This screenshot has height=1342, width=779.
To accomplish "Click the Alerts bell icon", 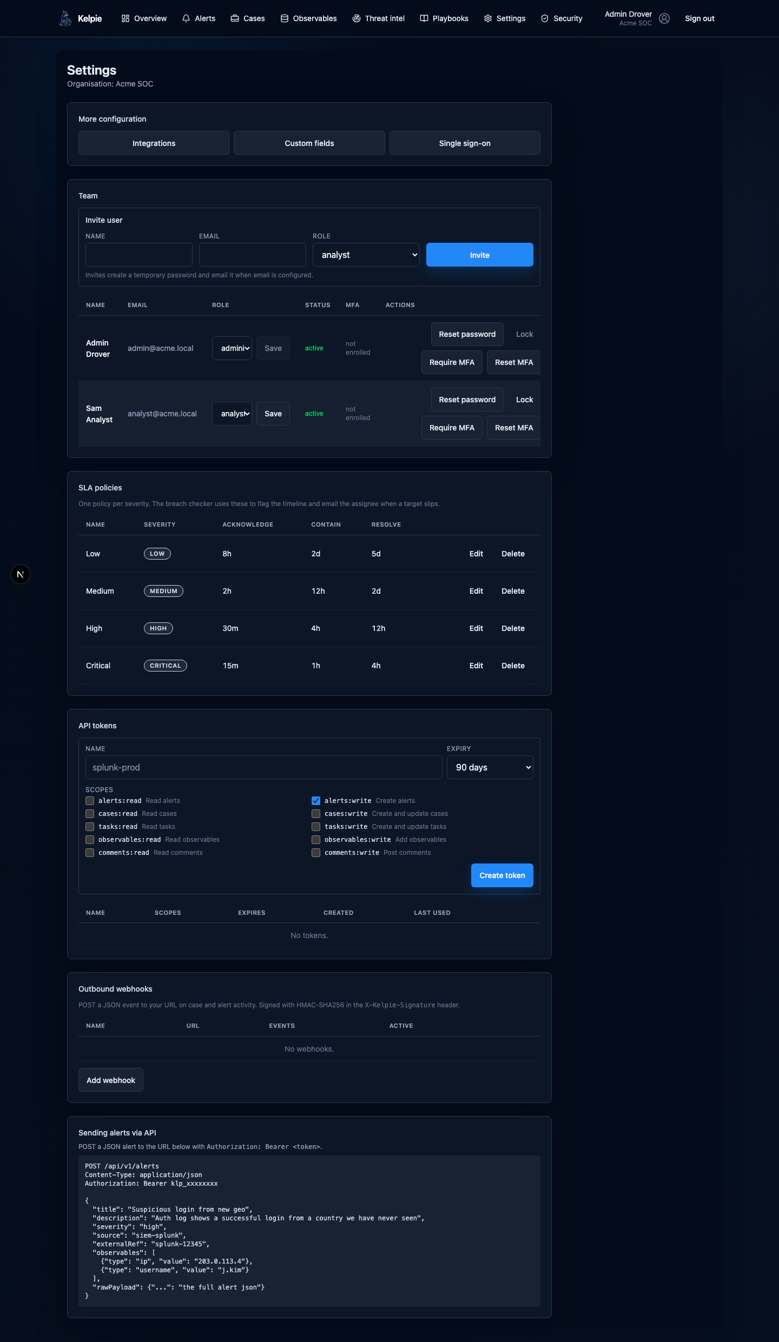I will click(x=186, y=18).
